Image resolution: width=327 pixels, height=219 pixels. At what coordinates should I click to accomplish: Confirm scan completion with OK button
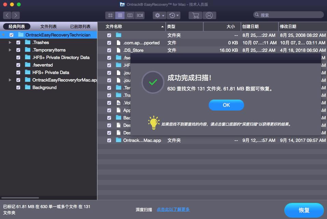tap(226, 105)
